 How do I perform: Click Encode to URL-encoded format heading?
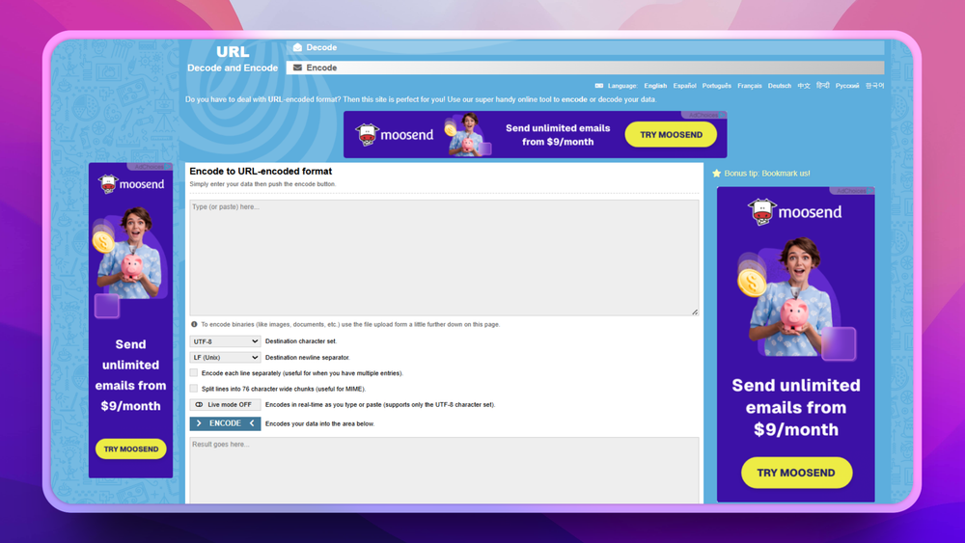261,171
